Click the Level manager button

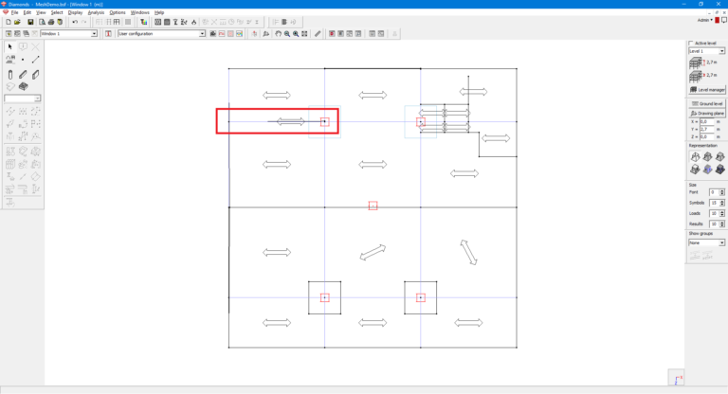pos(706,90)
